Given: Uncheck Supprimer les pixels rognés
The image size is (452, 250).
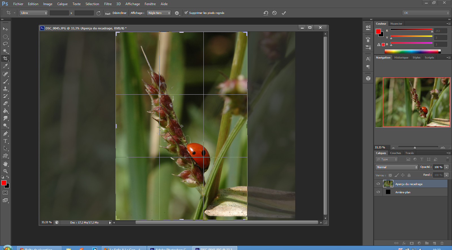Looking at the screenshot, I should click(x=186, y=13).
